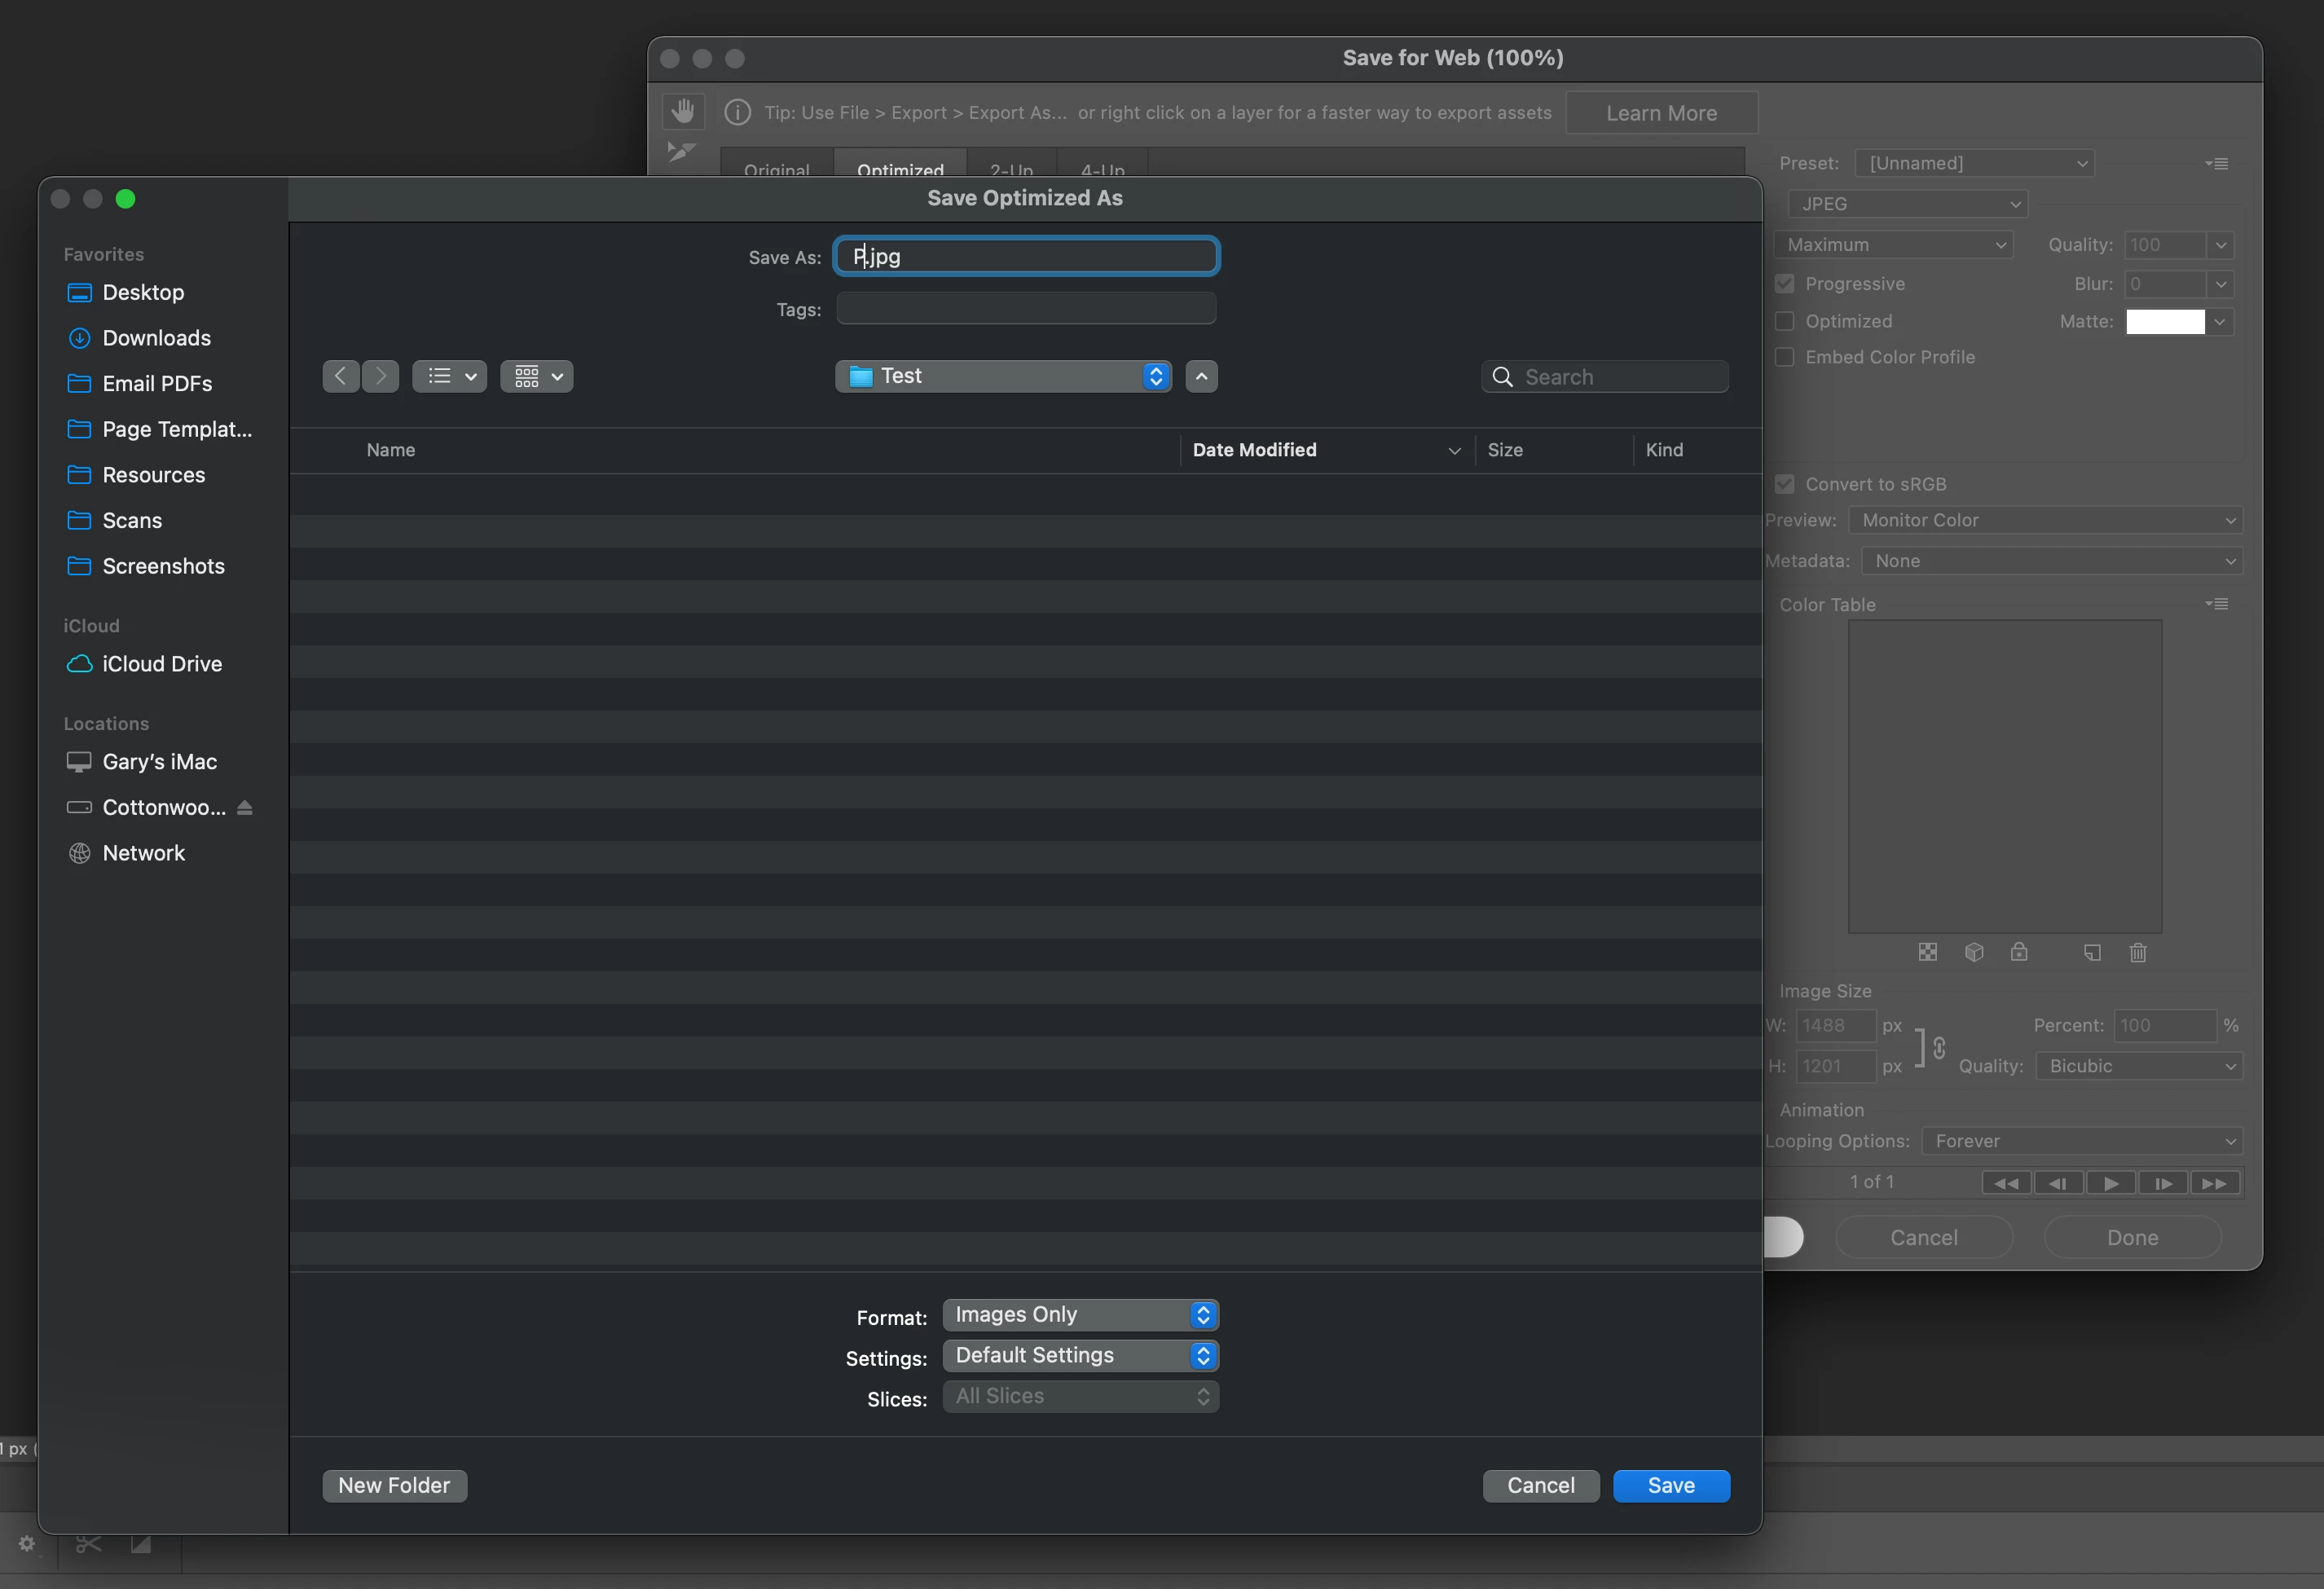Open the Format Images Only dropdown

coord(1080,1314)
